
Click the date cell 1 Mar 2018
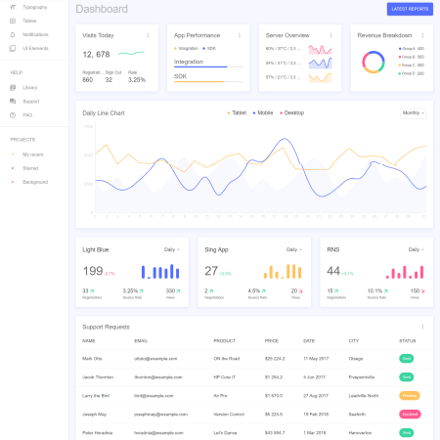315,433
